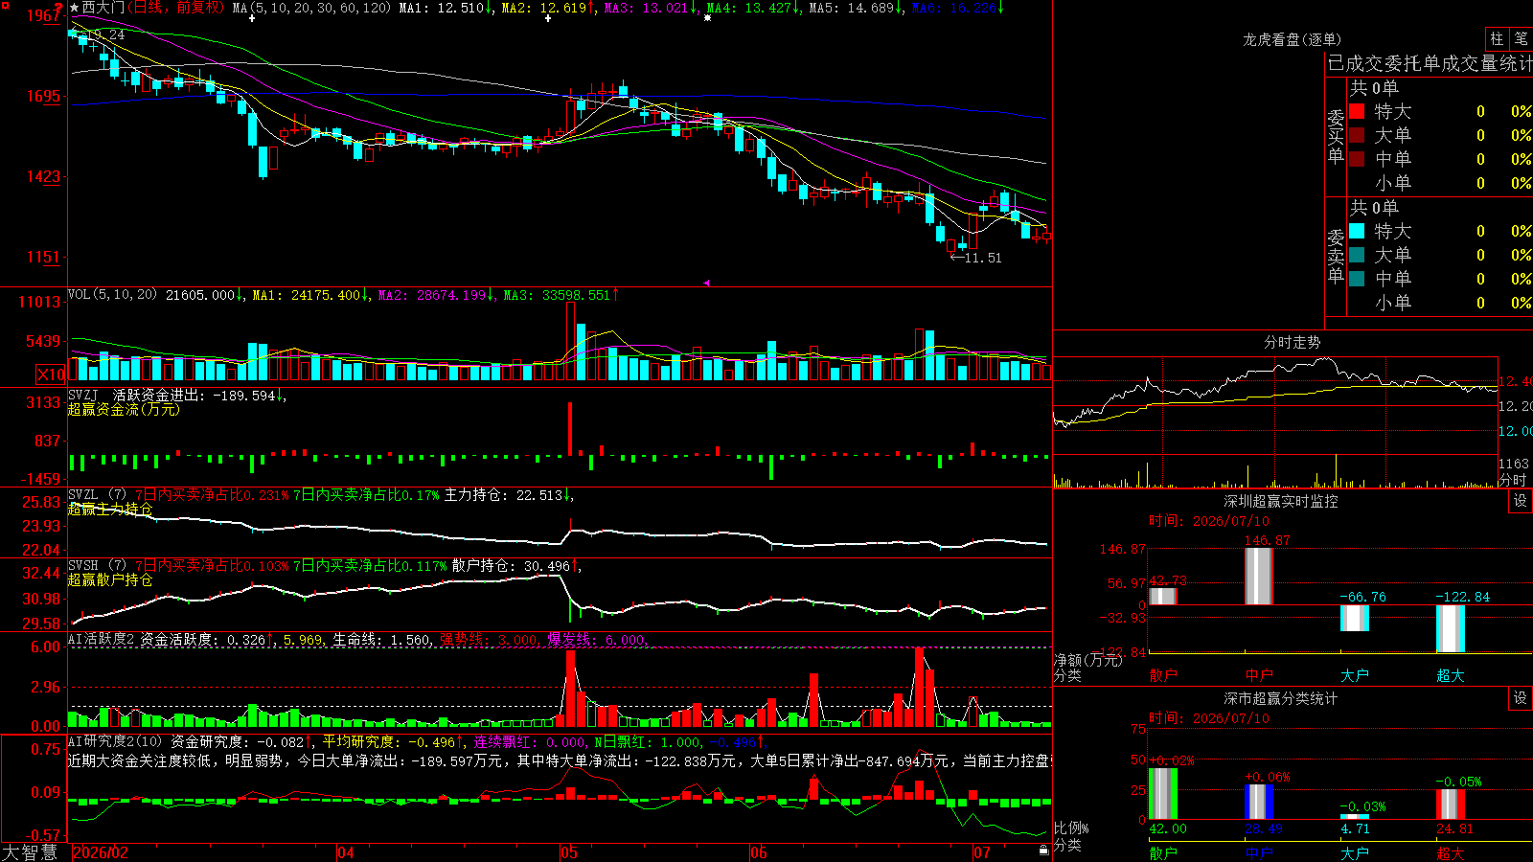This screenshot has width=1533, height=862.
Task: Click the AI活跃度2 indicator label
Action: (x=101, y=639)
